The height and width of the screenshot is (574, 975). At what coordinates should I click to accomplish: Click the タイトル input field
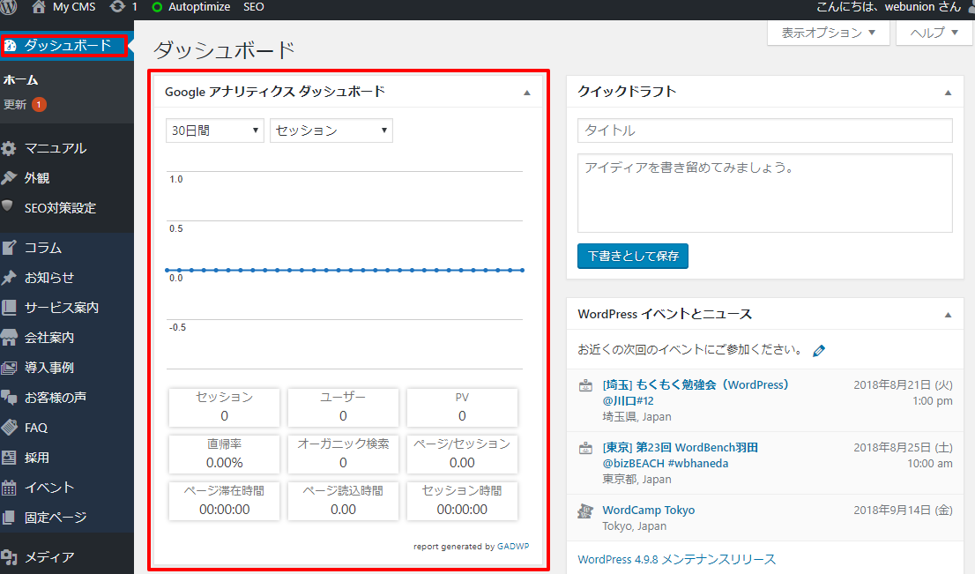pyautogui.click(x=765, y=130)
